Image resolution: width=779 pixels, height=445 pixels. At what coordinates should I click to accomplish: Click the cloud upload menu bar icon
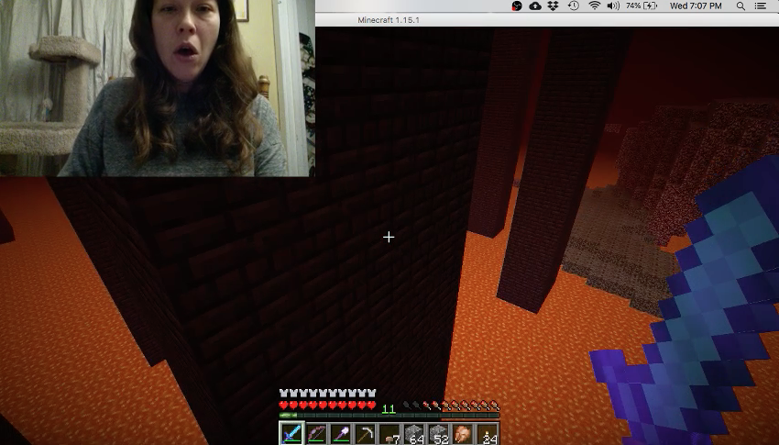click(535, 6)
